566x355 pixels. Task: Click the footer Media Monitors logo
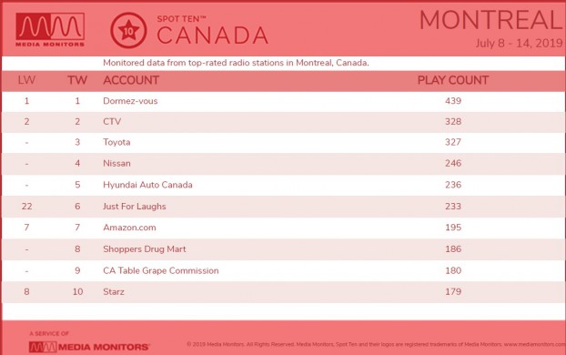[89, 347]
